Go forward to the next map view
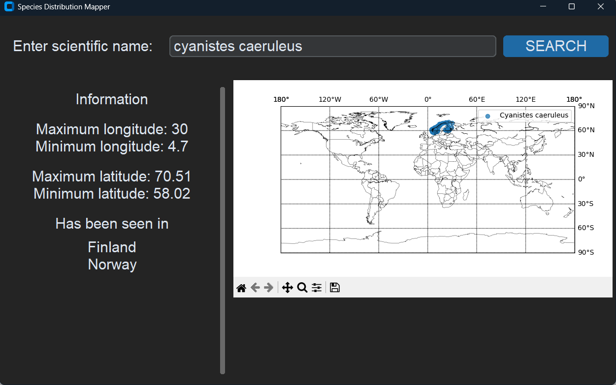 pos(269,288)
